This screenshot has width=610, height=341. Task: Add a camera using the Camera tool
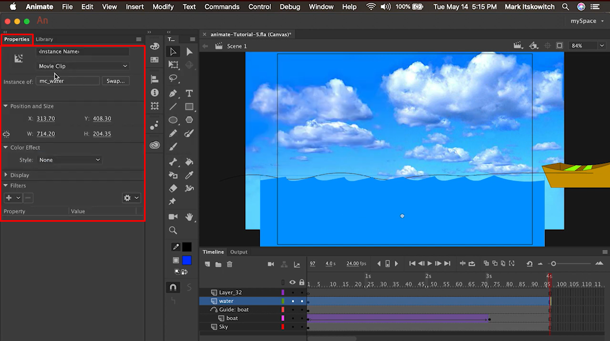click(x=173, y=216)
